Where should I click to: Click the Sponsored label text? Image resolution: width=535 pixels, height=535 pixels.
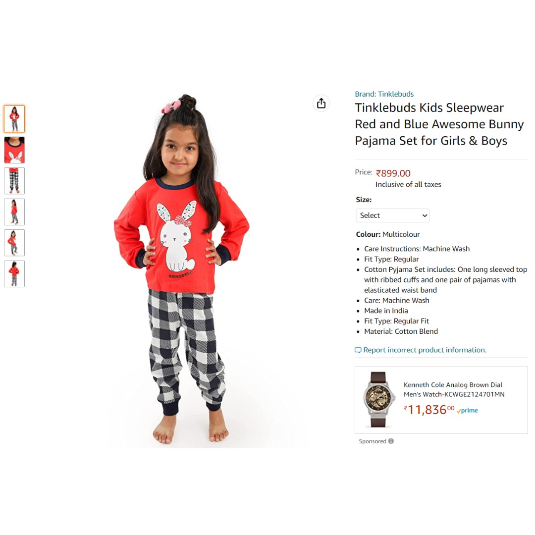tap(373, 441)
